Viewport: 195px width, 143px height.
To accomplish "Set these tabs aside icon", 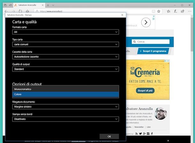I will (x=11, y=5).
